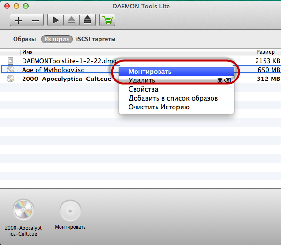Select the История tab
Image resolution: width=281 pixels, height=245 pixels.
tap(57, 39)
